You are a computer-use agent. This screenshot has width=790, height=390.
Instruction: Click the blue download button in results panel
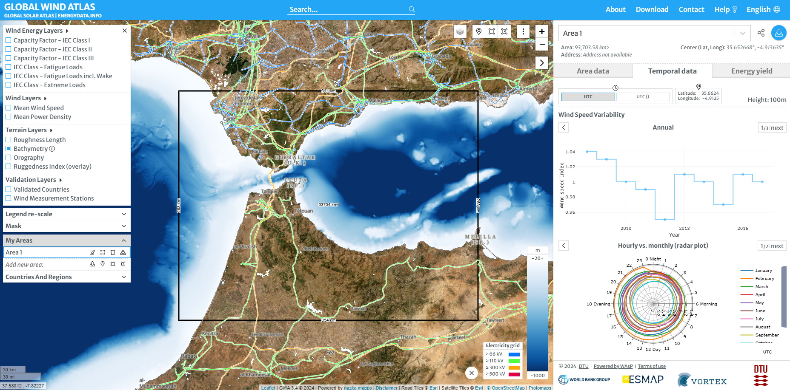click(779, 33)
